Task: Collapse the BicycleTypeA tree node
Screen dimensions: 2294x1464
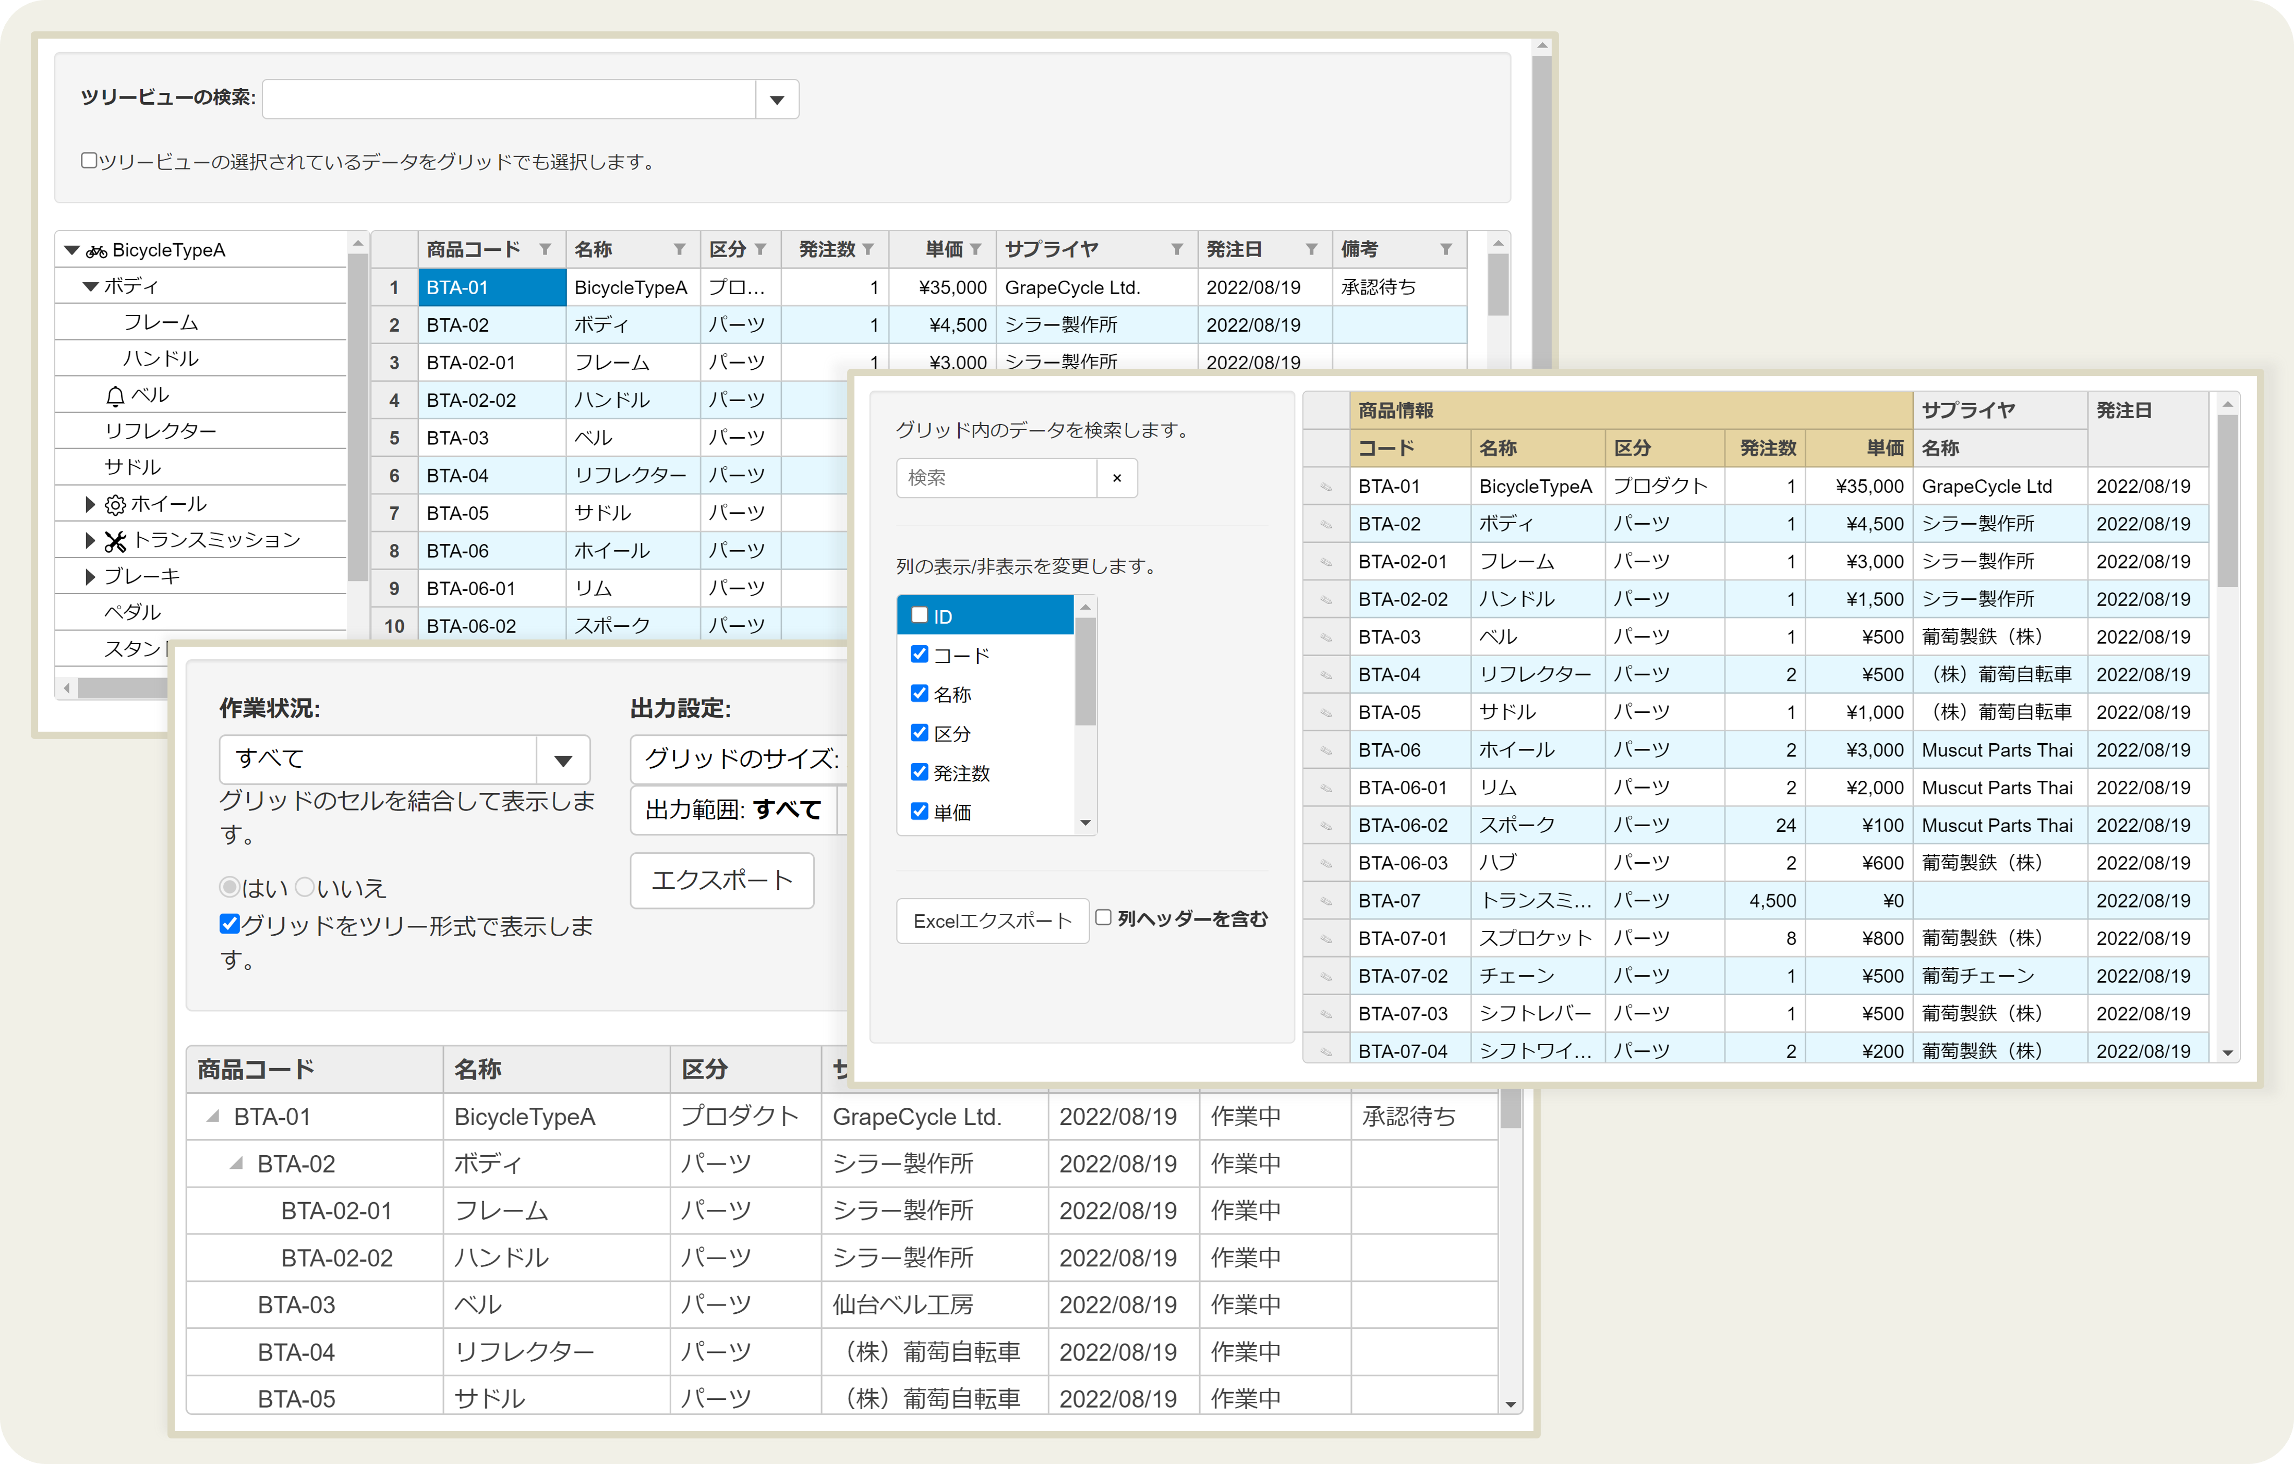Action: [x=71, y=250]
